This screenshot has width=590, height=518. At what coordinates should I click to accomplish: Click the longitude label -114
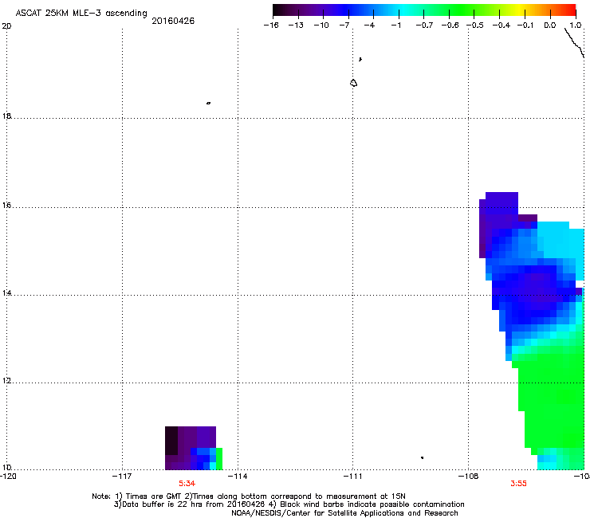pyautogui.click(x=238, y=477)
